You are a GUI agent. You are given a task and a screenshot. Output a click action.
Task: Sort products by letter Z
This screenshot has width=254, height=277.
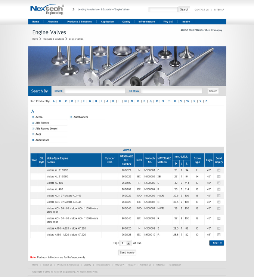point(206,101)
